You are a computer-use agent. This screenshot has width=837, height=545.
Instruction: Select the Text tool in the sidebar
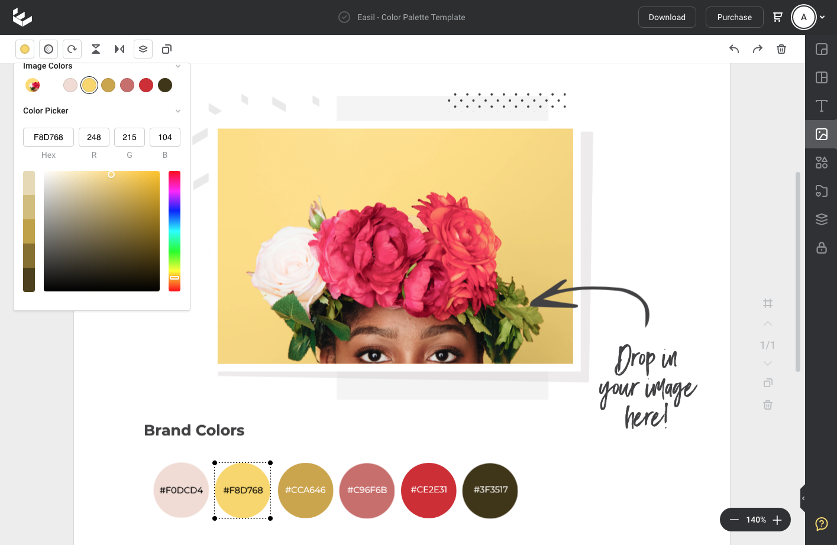tap(821, 106)
